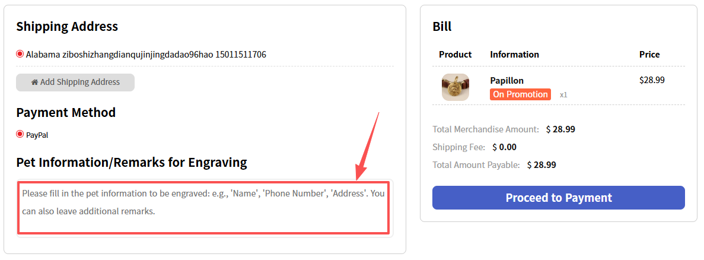Click the Shipping Fee amount $0.00
This screenshot has width=704, height=260.
pyautogui.click(x=504, y=147)
